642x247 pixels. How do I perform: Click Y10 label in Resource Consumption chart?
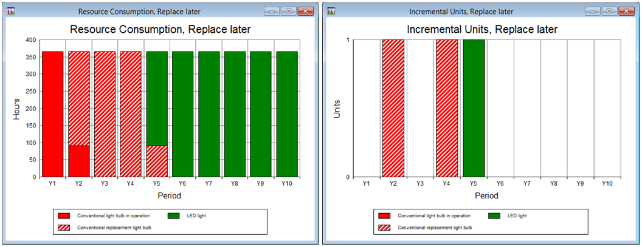tap(286, 184)
